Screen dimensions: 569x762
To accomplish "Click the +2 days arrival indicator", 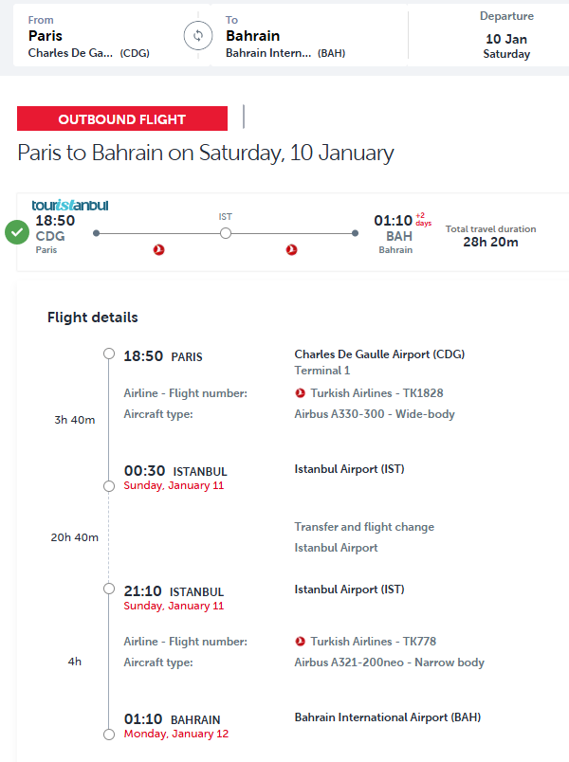I will pyautogui.click(x=423, y=220).
